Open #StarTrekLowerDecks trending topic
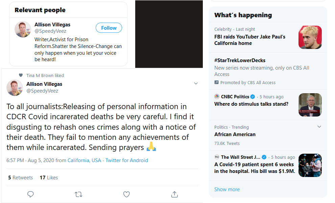Screen dimensions: 335x203 pyautogui.click(x=240, y=60)
